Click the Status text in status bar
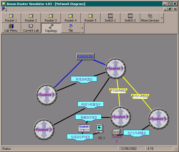Screen dimensions: 179x152 click(6, 149)
